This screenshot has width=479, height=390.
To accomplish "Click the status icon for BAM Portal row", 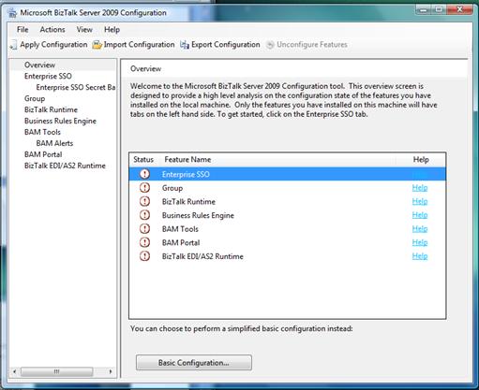I will [144, 242].
